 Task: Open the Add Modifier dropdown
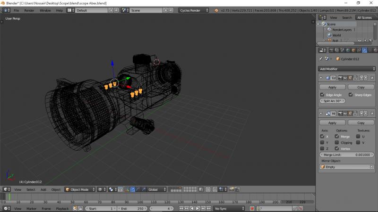tap(347, 69)
